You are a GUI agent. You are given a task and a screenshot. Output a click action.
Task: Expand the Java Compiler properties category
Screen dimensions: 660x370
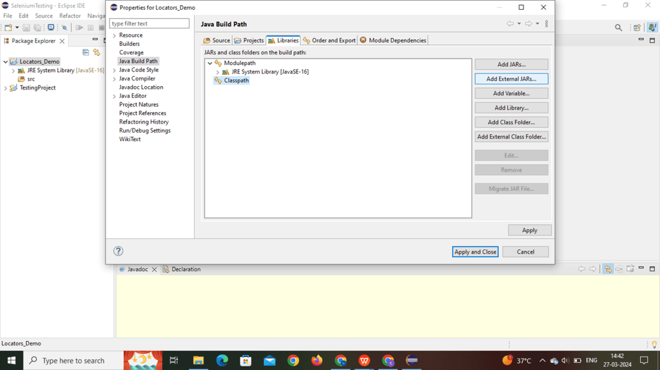[114, 79]
